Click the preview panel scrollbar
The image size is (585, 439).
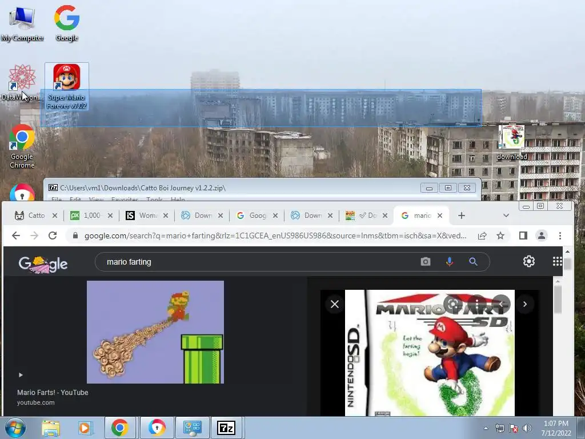coord(558,300)
